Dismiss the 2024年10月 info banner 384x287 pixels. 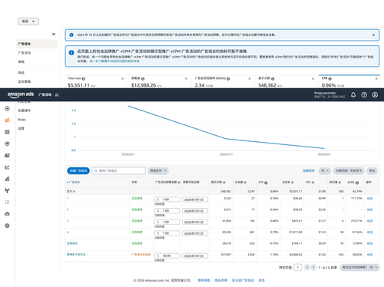point(373,35)
